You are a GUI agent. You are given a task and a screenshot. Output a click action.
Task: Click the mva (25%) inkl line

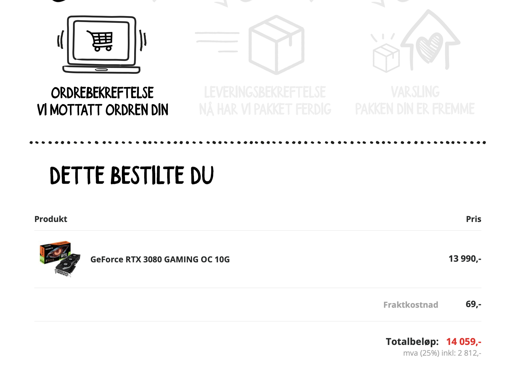(x=442, y=353)
